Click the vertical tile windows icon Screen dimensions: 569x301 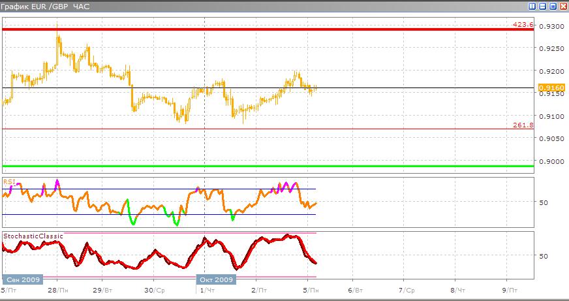[x=532, y=6]
